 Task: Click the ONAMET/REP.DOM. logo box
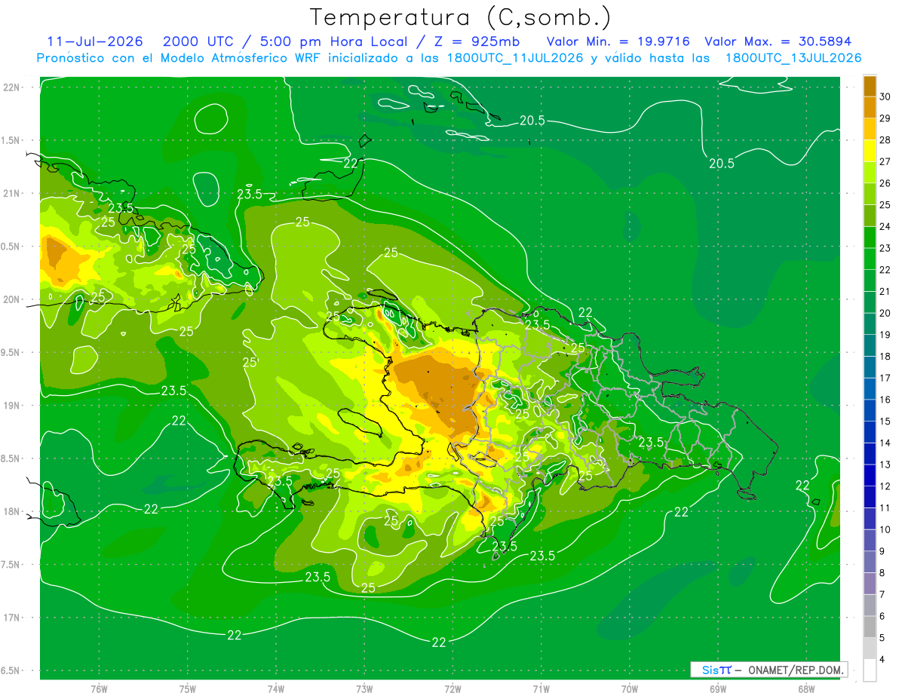[x=768, y=670]
